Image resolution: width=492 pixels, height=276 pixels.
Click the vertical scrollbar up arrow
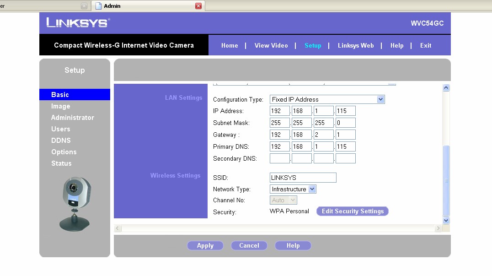point(446,87)
